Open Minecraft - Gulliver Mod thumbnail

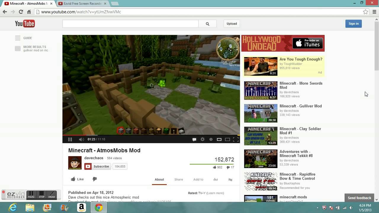tap(261, 113)
